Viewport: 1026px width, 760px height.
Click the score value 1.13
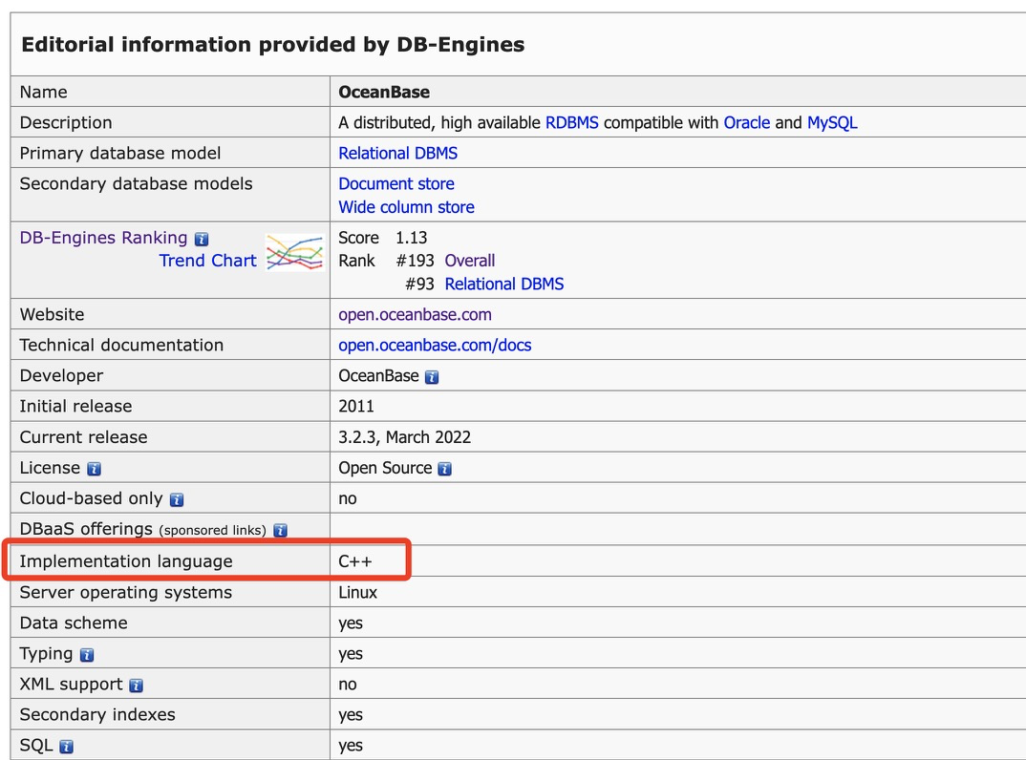pos(412,238)
